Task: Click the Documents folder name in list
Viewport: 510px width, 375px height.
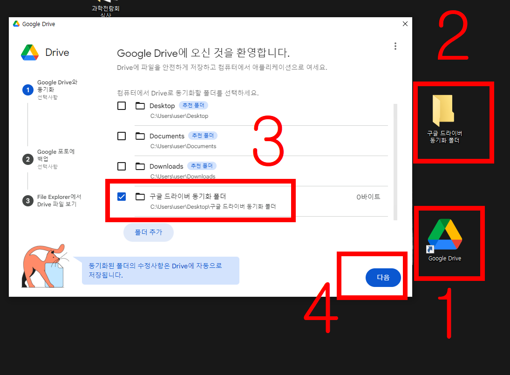Action: pos(167,136)
